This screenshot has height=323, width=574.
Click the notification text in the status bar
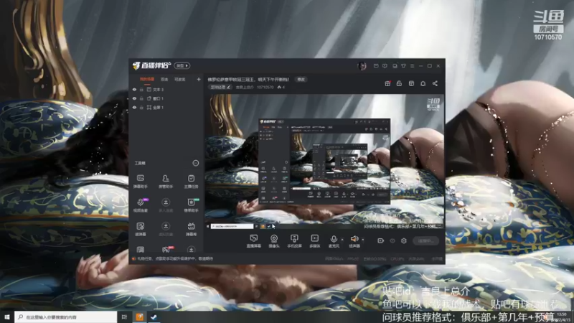click(175, 258)
